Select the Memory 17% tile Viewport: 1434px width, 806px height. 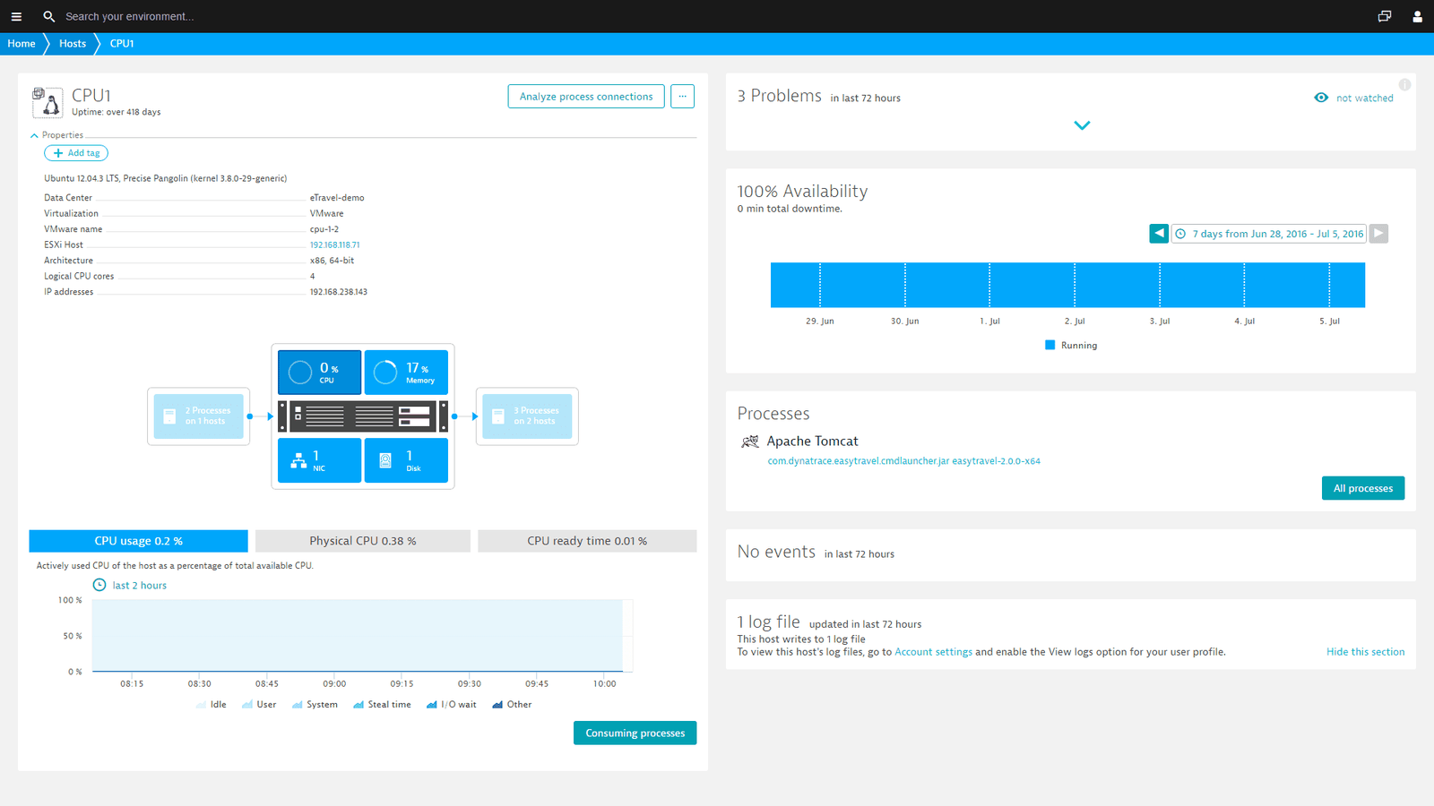tap(406, 373)
